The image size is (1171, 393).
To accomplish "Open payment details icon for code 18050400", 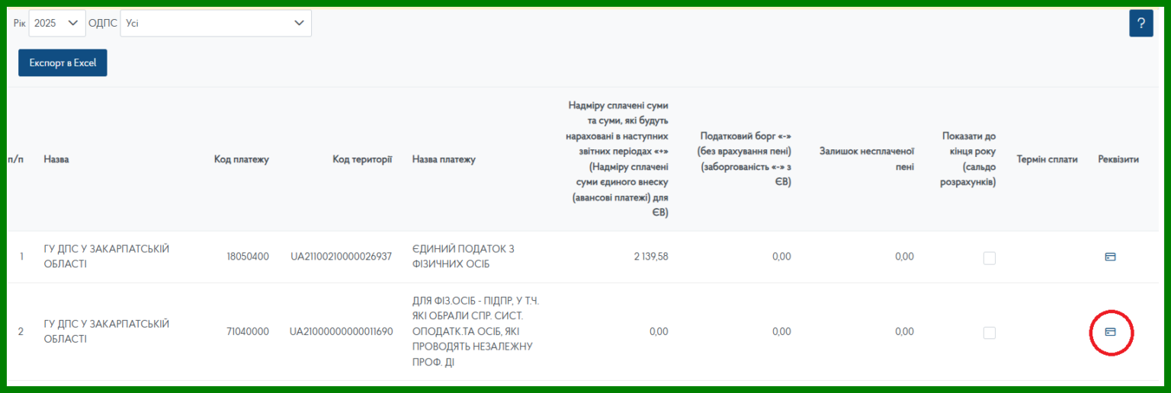I will tap(1110, 257).
